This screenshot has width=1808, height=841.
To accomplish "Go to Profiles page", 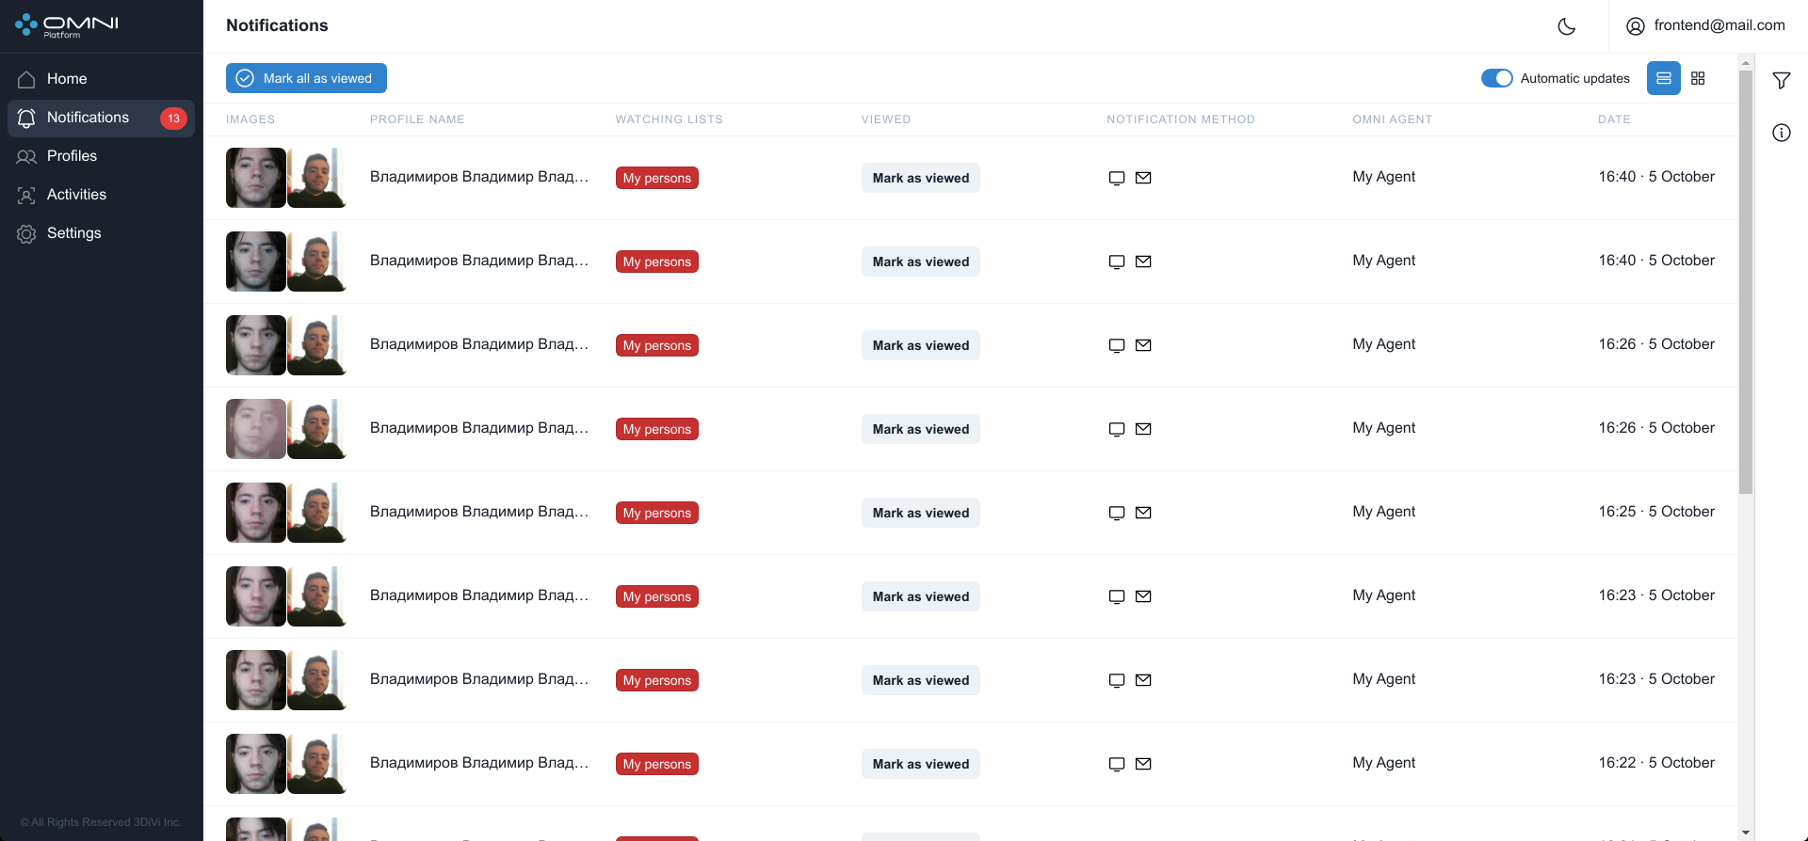I will [x=101, y=156].
